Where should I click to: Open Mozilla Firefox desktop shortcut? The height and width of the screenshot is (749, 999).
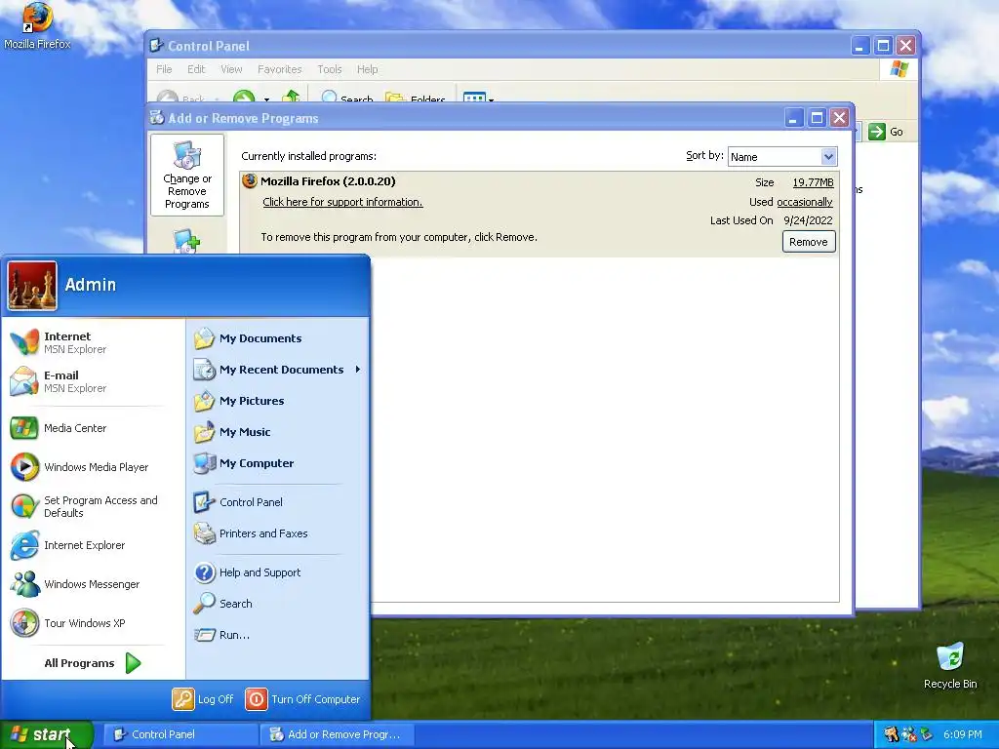37,25
